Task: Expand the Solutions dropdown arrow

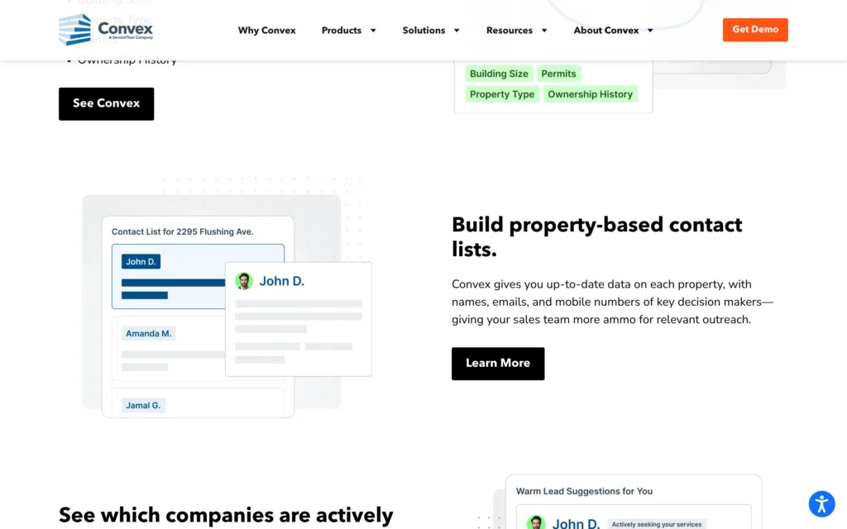Action: coord(457,31)
